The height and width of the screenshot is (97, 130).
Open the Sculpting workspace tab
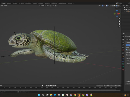coord(15,4)
